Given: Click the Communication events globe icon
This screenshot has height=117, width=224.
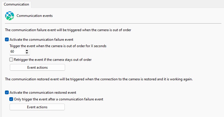Looking at the screenshot, I should point(10,16).
